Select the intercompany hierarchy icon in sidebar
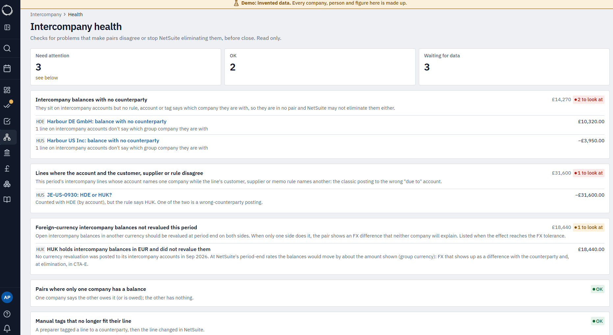Viewport: 613px width, 335px height. (7, 137)
